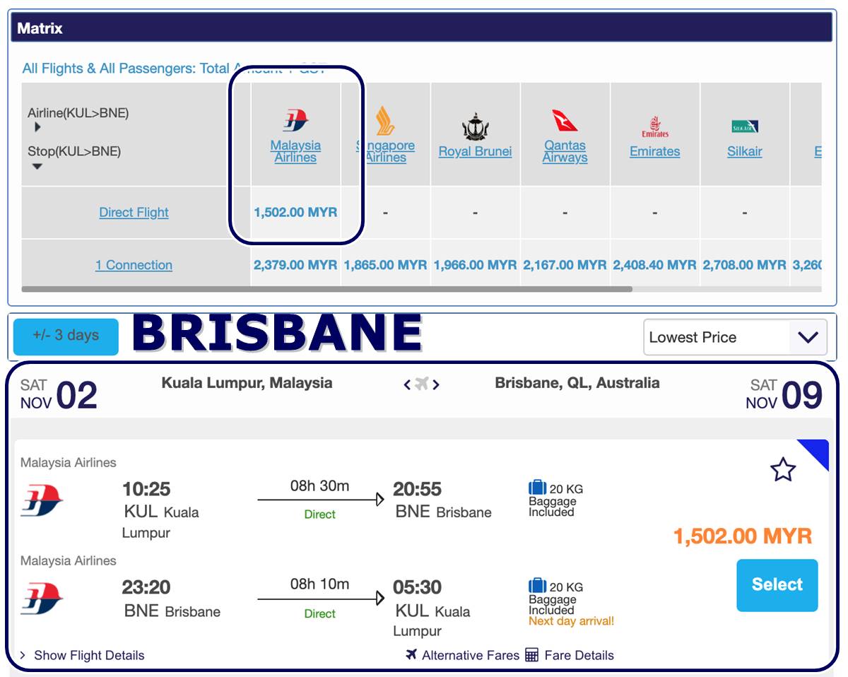Click the blue corner ribbon on the flight card
This screenshot has height=677, width=848.
click(x=818, y=450)
